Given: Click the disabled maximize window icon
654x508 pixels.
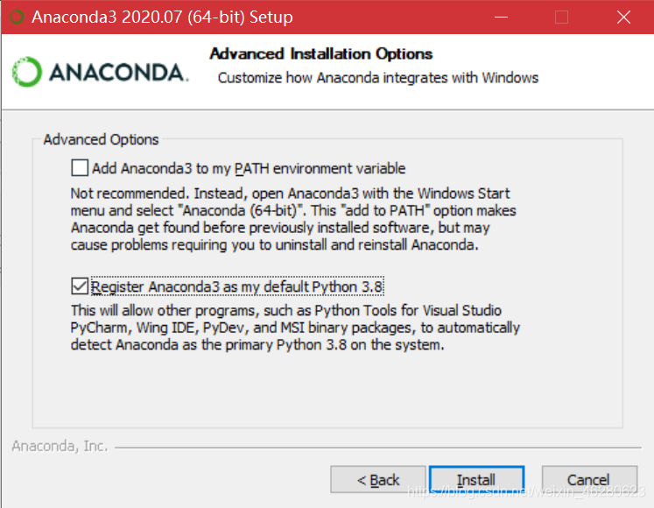Looking at the screenshot, I should point(561,18).
